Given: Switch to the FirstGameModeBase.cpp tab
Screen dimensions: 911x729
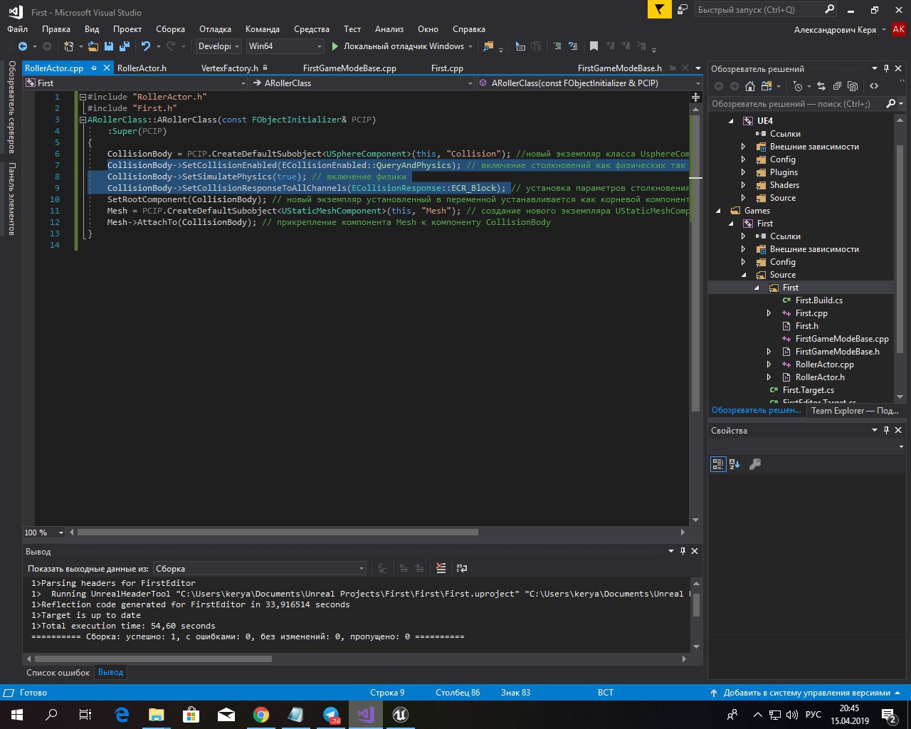Looking at the screenshot, I should click(x=349, y=68).
